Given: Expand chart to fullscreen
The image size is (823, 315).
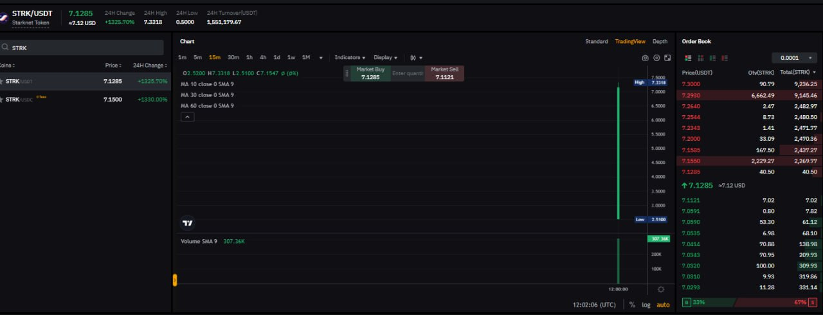Looking at the screenshot, I should pos(667,58).
